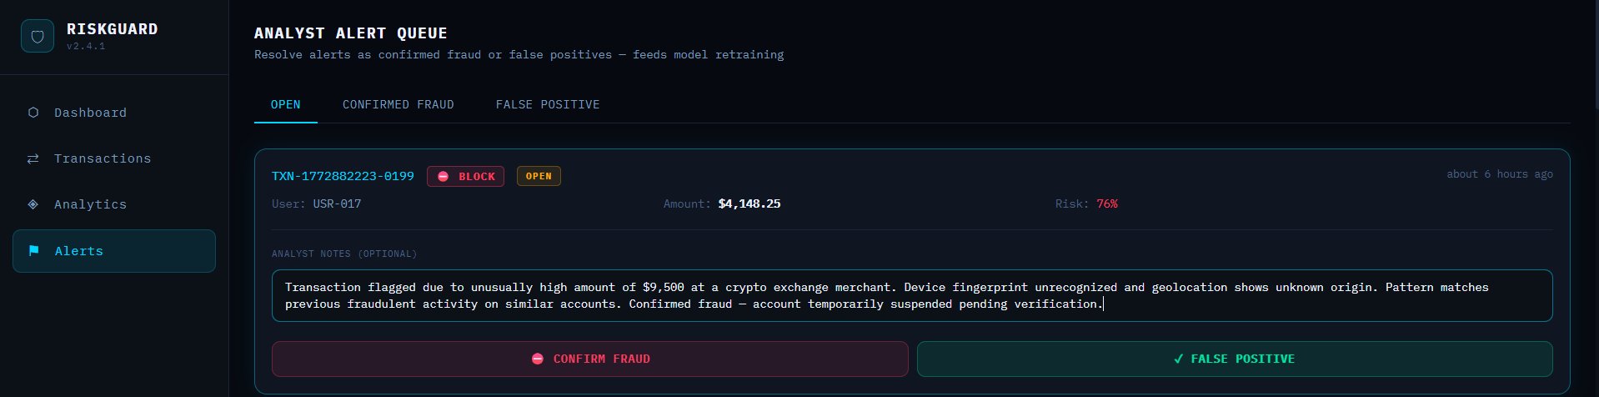
Task: Switch to the False Positive tab
Action: pos(547,104)
